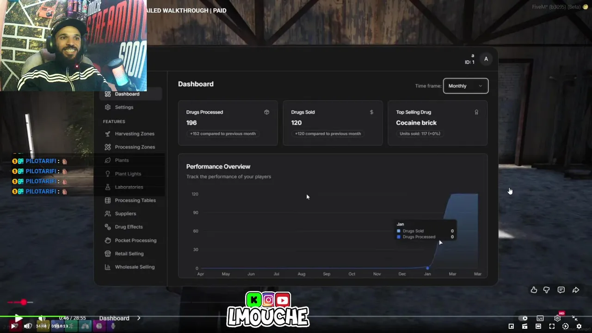Click "+152 compared to previous month" badge
This screenshot has width=592, height=333.
pyautogui.click(x=223, y=134)
